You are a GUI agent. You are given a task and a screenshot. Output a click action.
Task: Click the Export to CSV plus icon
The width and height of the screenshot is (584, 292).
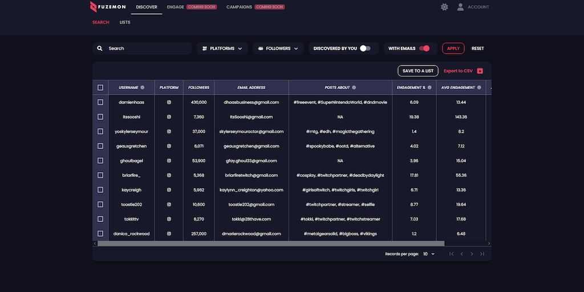480,71
